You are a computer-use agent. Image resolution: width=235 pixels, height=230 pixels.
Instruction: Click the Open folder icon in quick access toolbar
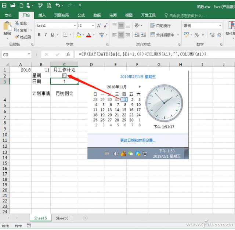point(13,6)
